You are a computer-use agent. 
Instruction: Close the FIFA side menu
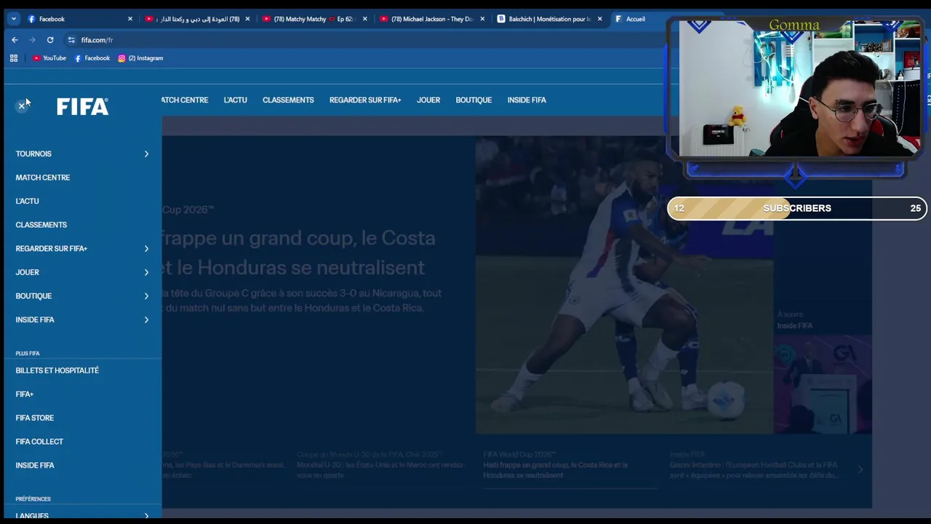click(x=22, y=106)
